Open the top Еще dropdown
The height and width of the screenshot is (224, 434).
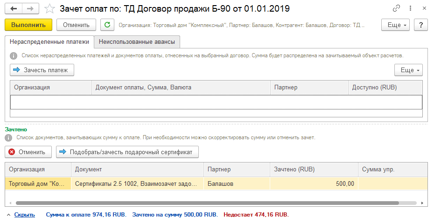pos(395,25)
